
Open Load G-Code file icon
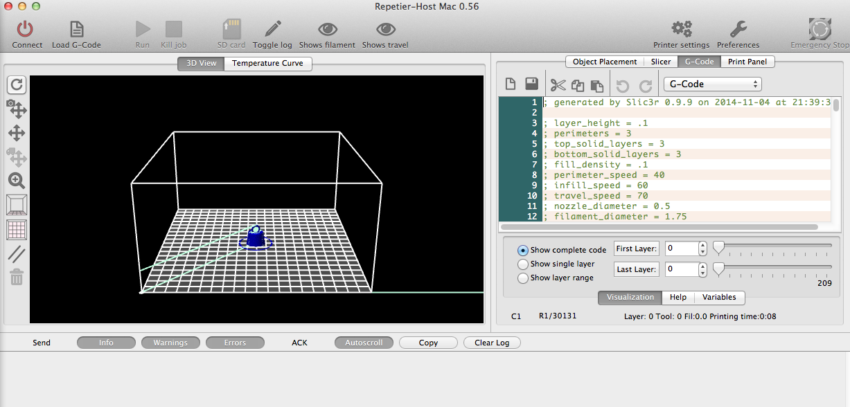click(x=76, y=29)
